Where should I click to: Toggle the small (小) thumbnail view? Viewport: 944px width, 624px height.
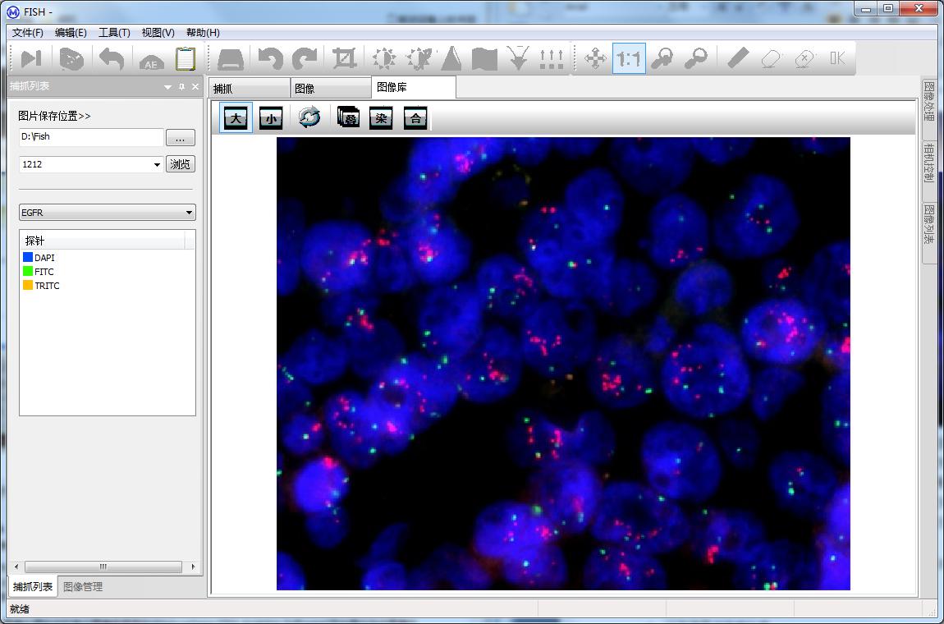click(x=271, y=118)
